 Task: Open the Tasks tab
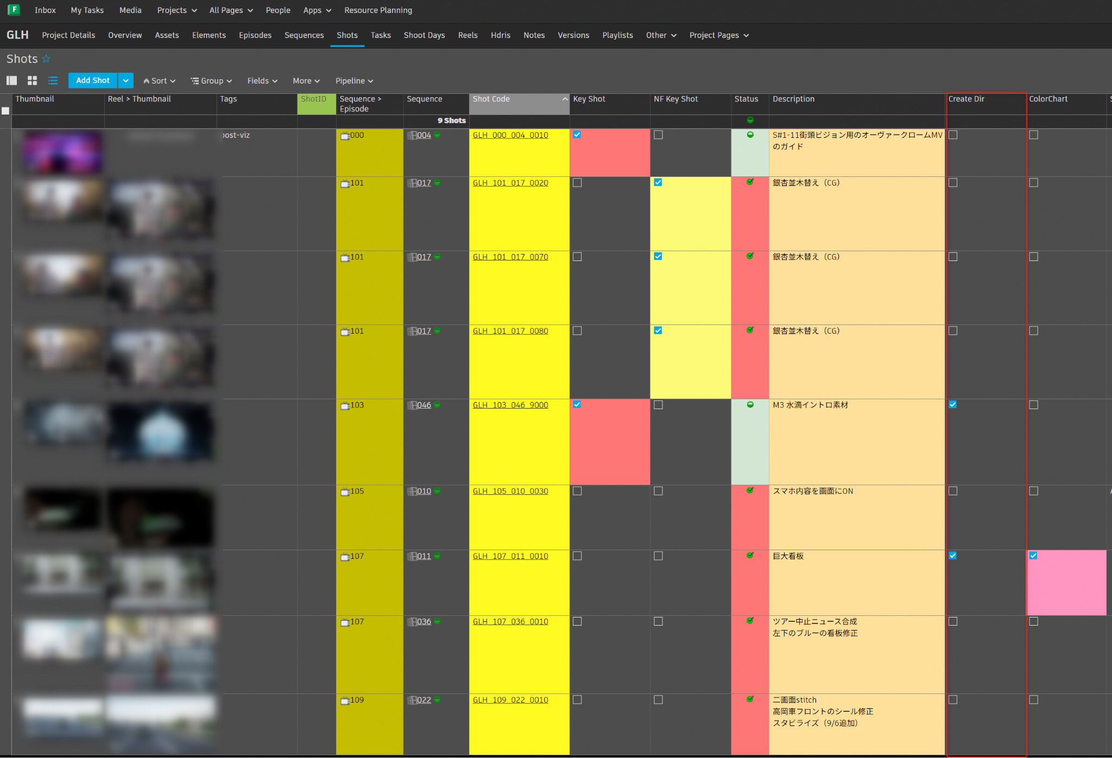(381, 35)
